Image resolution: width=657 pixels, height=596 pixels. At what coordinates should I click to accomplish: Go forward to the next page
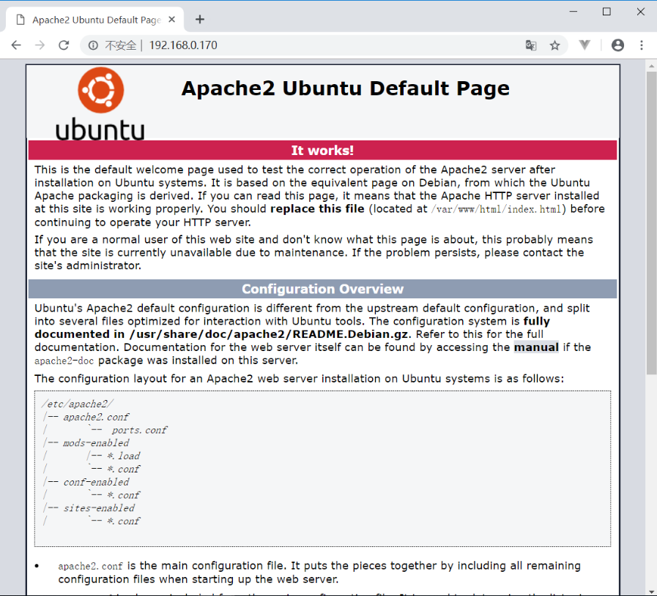40,45
